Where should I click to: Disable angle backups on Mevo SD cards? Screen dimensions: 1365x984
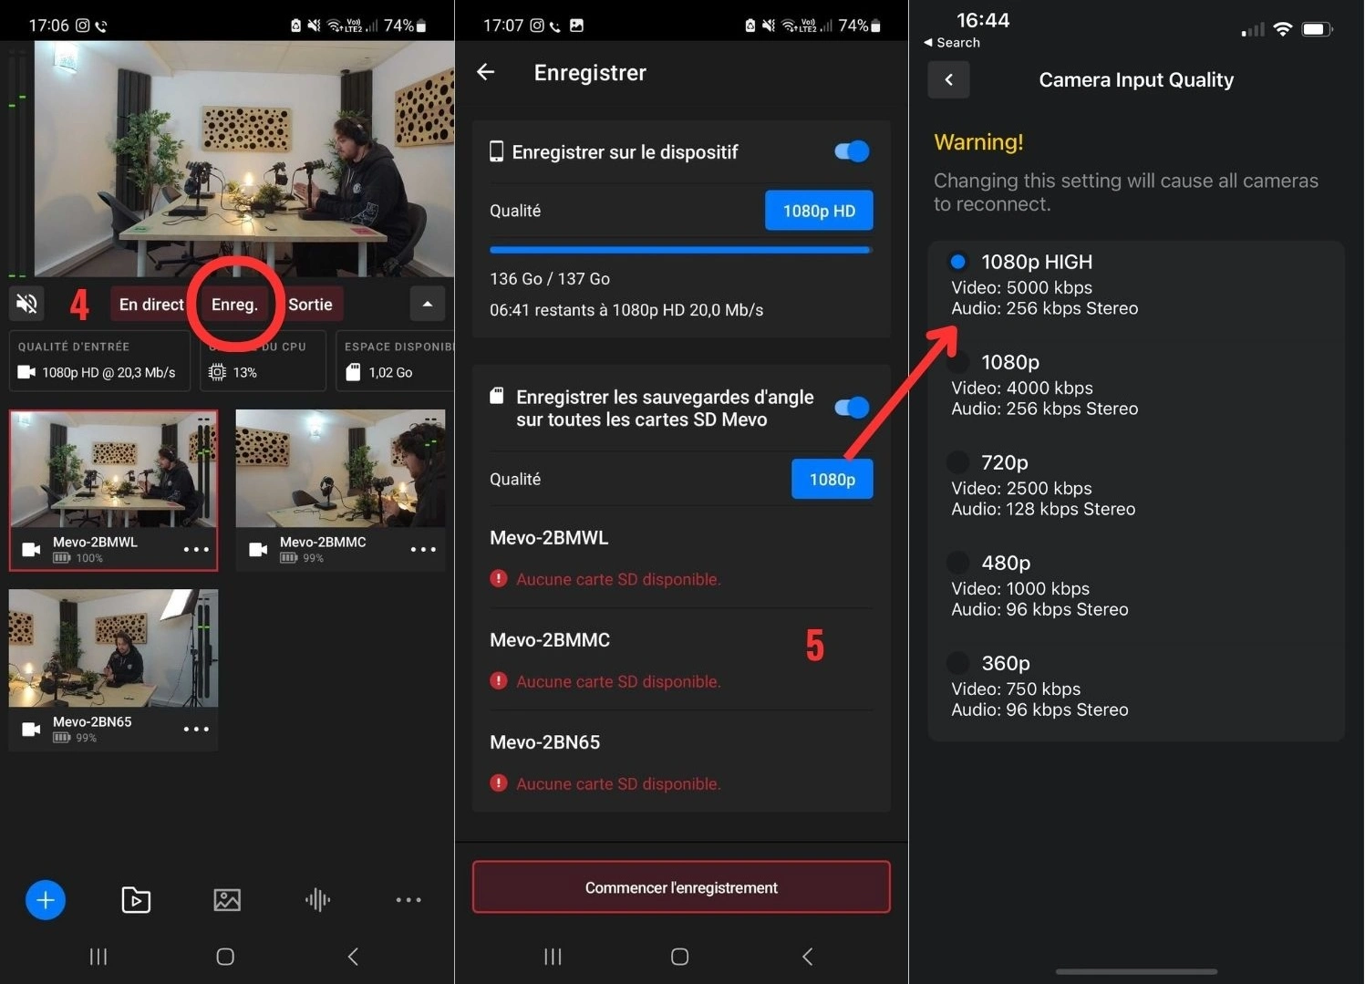pos(849,408)
